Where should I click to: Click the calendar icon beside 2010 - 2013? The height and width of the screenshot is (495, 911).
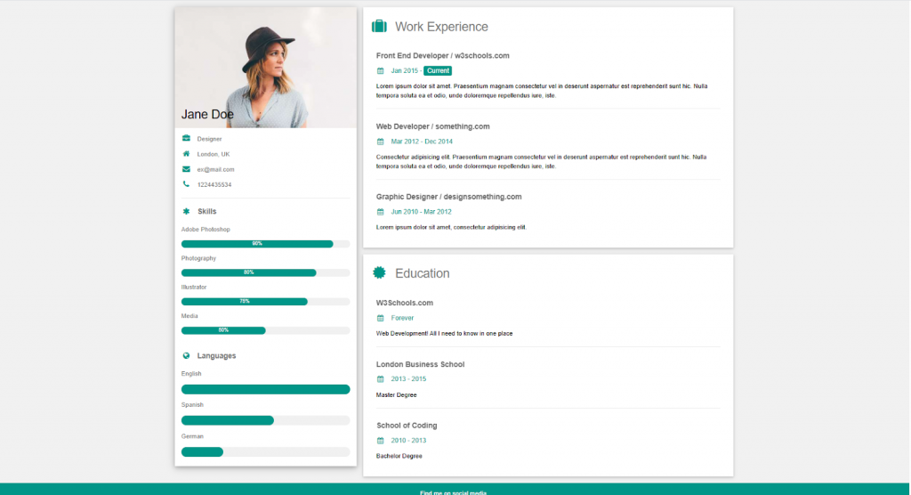pyautogui.click(x=381, y=441)
